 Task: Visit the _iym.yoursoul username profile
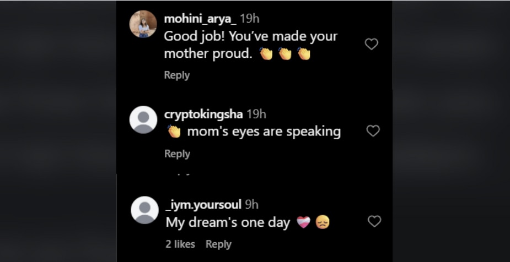coord(203,205)
